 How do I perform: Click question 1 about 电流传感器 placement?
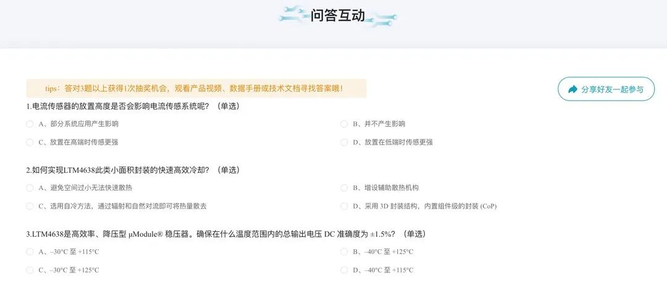click(x=133, y=106)
